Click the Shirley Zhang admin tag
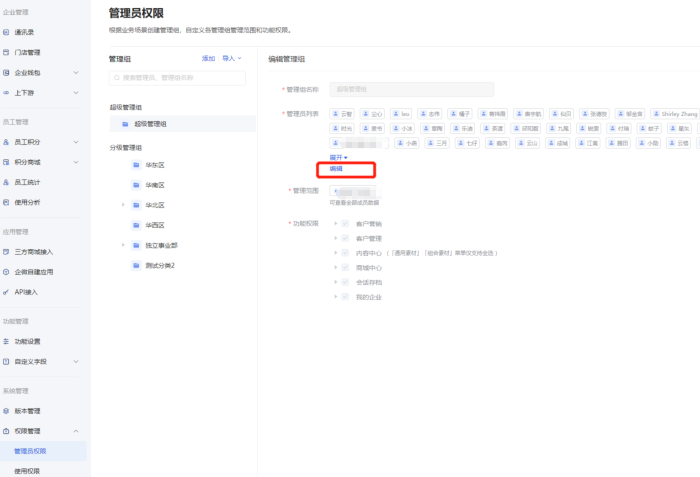 pyautogui.click(x=675, y=114)
